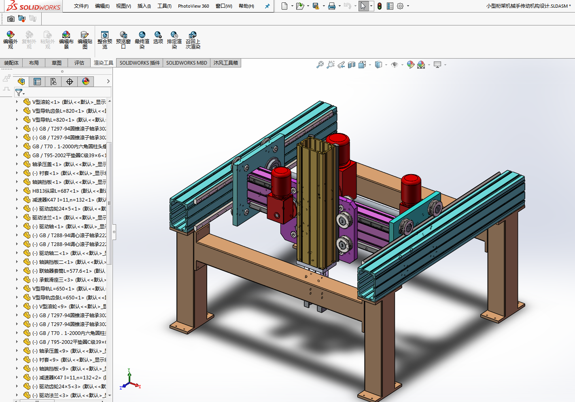Open the Display Style dropdown arrow
Image resolution: width=575 pixels, height=402 pixels.
[x=386, y=65]
